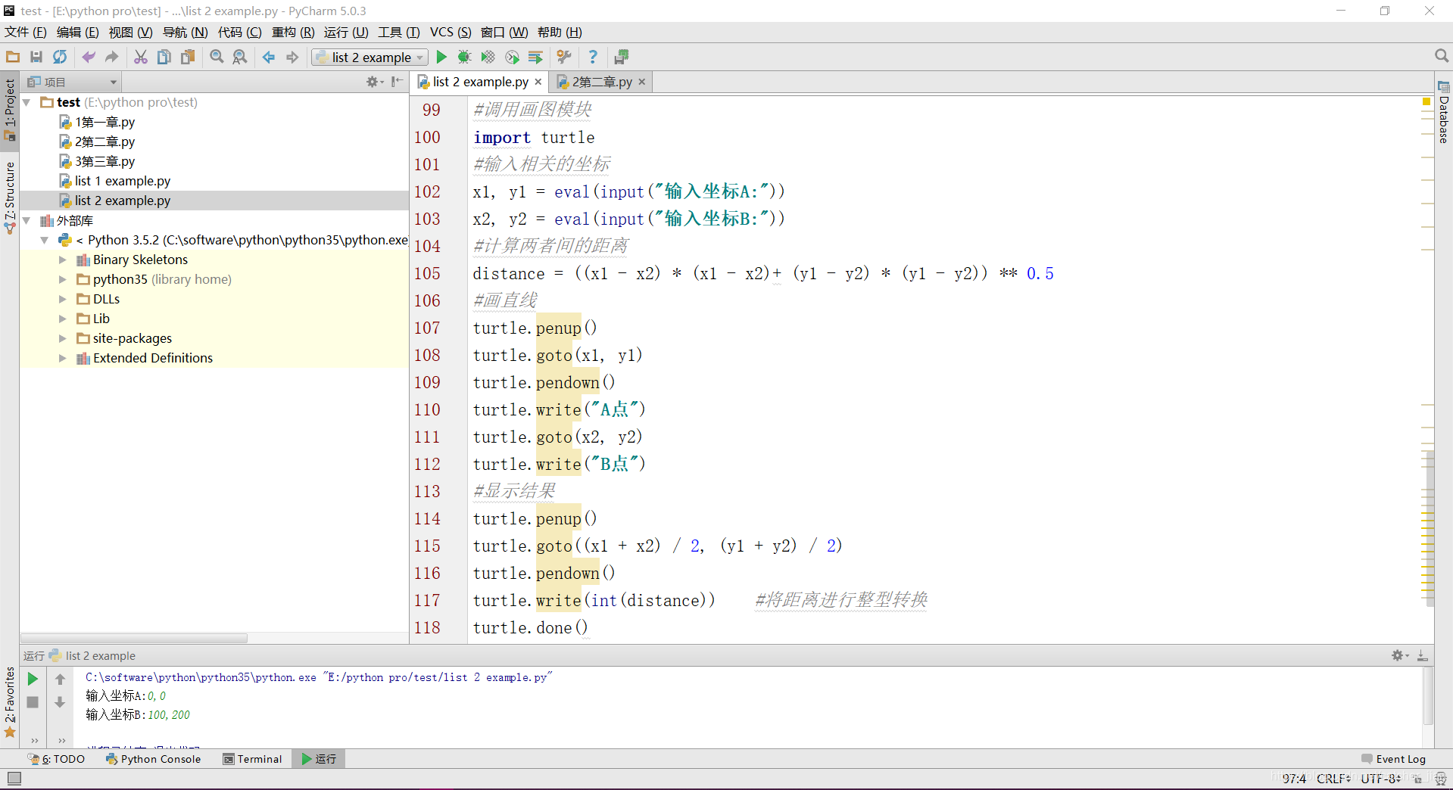Click the project tree horizontal scrollbar
This screenshot has height=790, width=1453.
coord(134,638)
